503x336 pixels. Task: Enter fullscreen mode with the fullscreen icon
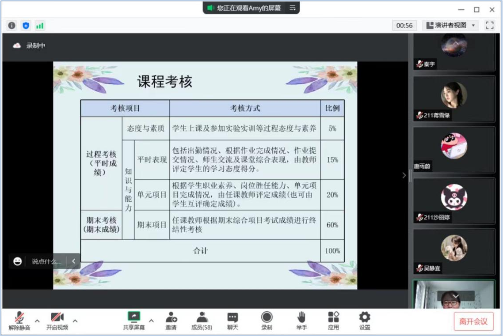(489, 25)
